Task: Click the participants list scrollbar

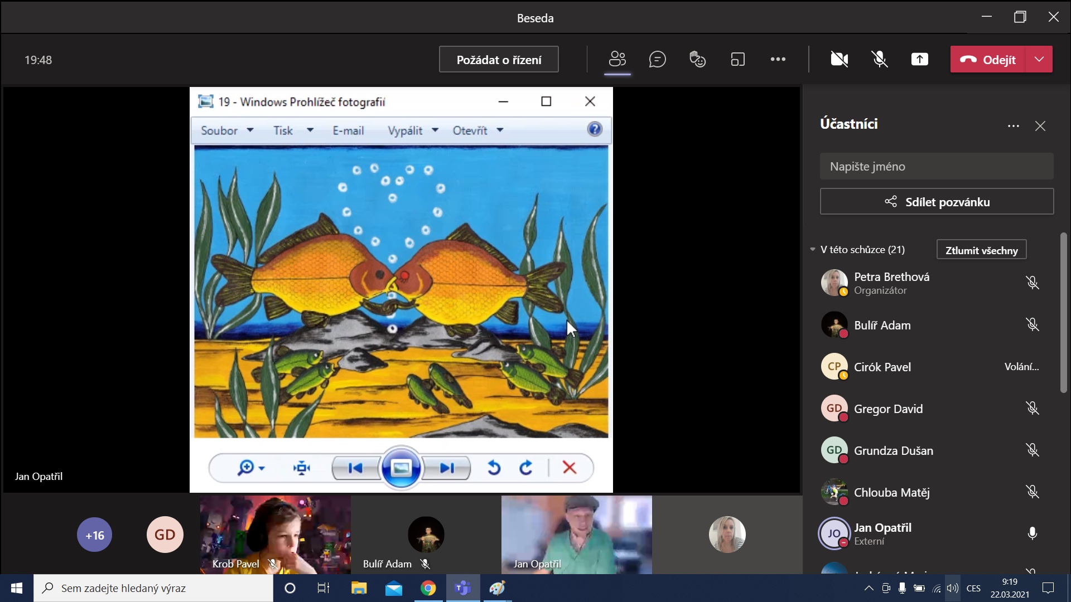Action: click(1063, 312)
